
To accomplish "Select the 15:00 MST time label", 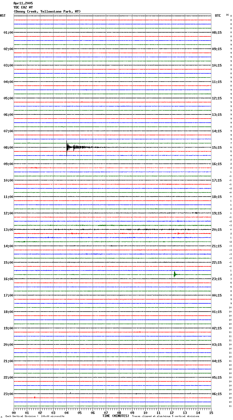I will [8, 263].
